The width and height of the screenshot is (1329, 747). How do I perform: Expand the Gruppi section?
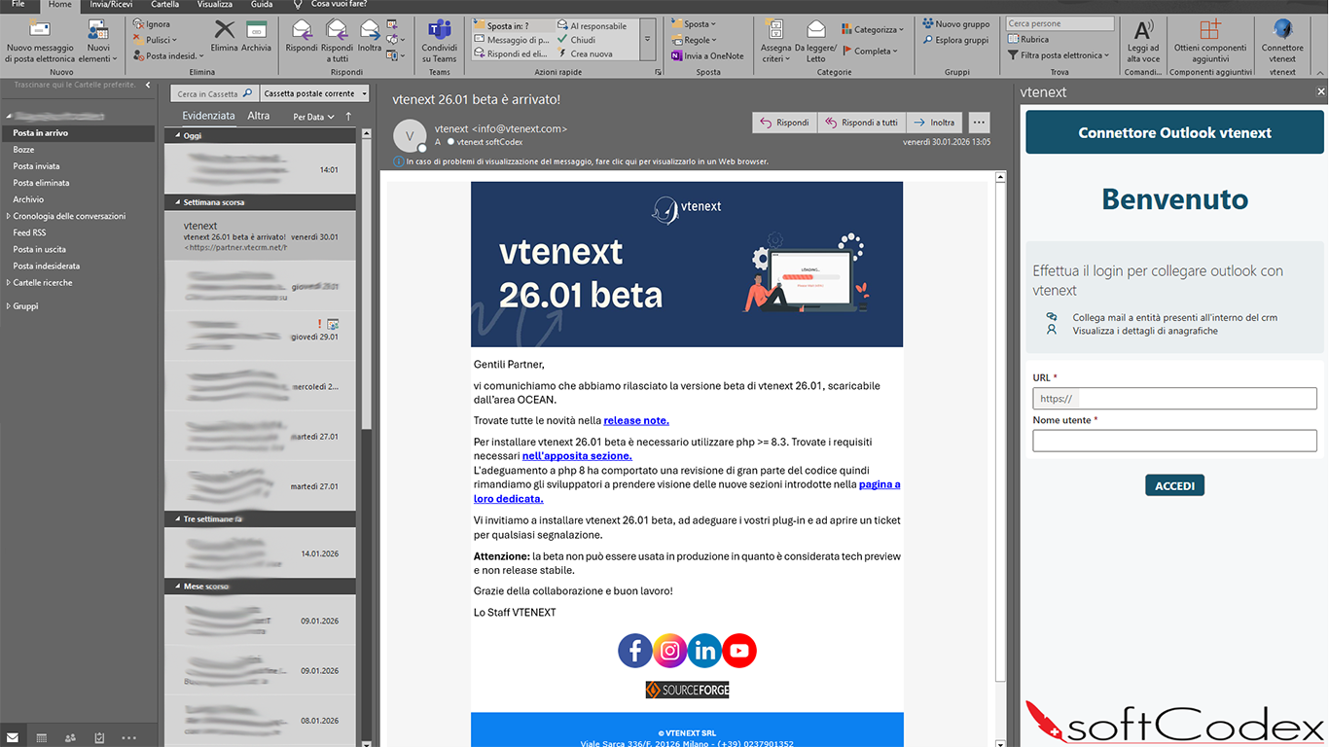[9, 305]
